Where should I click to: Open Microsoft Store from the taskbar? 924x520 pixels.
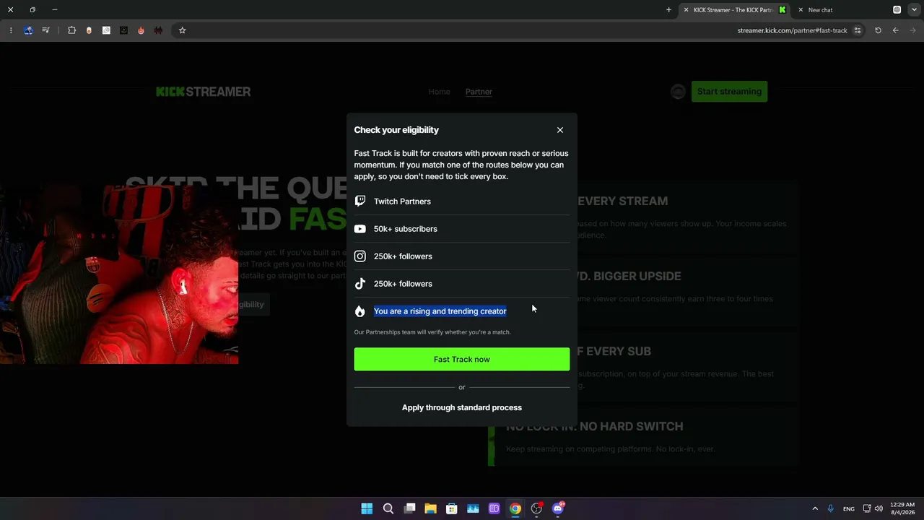[x=452, y=508]
